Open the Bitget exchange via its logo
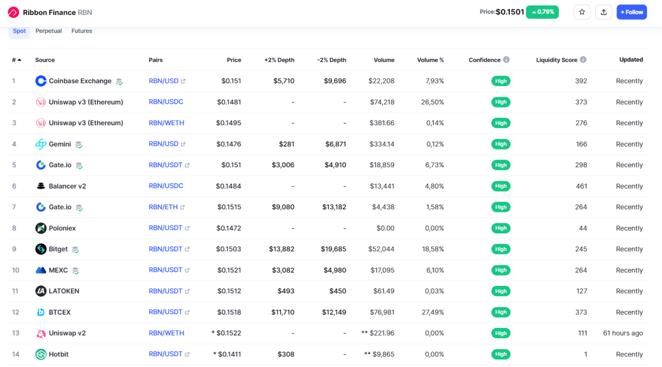 coord(41,249)
